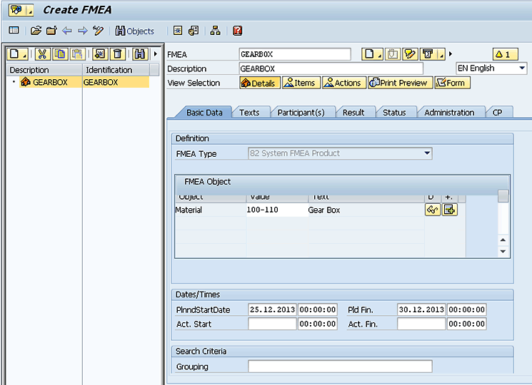This screenshot has height=385, width=532.
Task: Click the red help icon in main toolbar
Action: coord(237,31)
